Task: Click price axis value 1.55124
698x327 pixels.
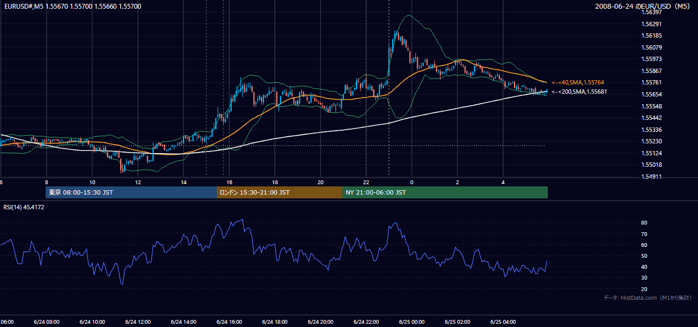Action: (652, 153)
